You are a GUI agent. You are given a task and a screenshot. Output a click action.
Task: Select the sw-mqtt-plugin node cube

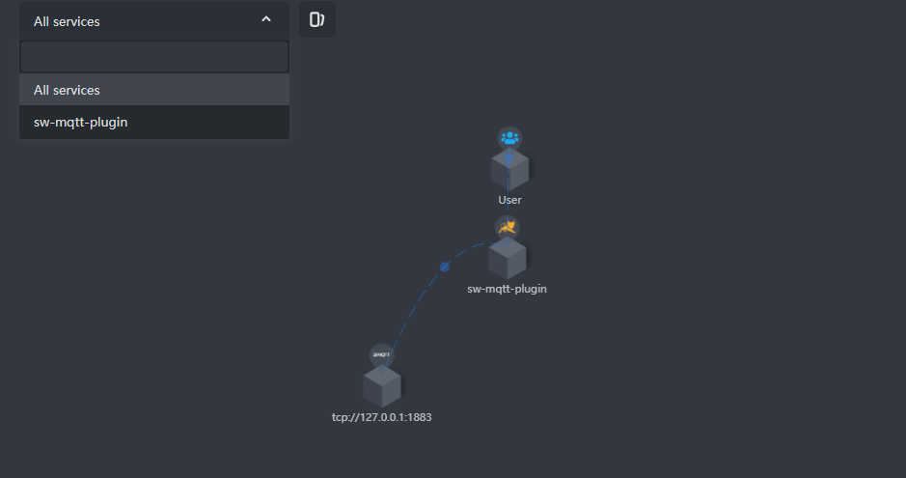(x=507, y=260)
